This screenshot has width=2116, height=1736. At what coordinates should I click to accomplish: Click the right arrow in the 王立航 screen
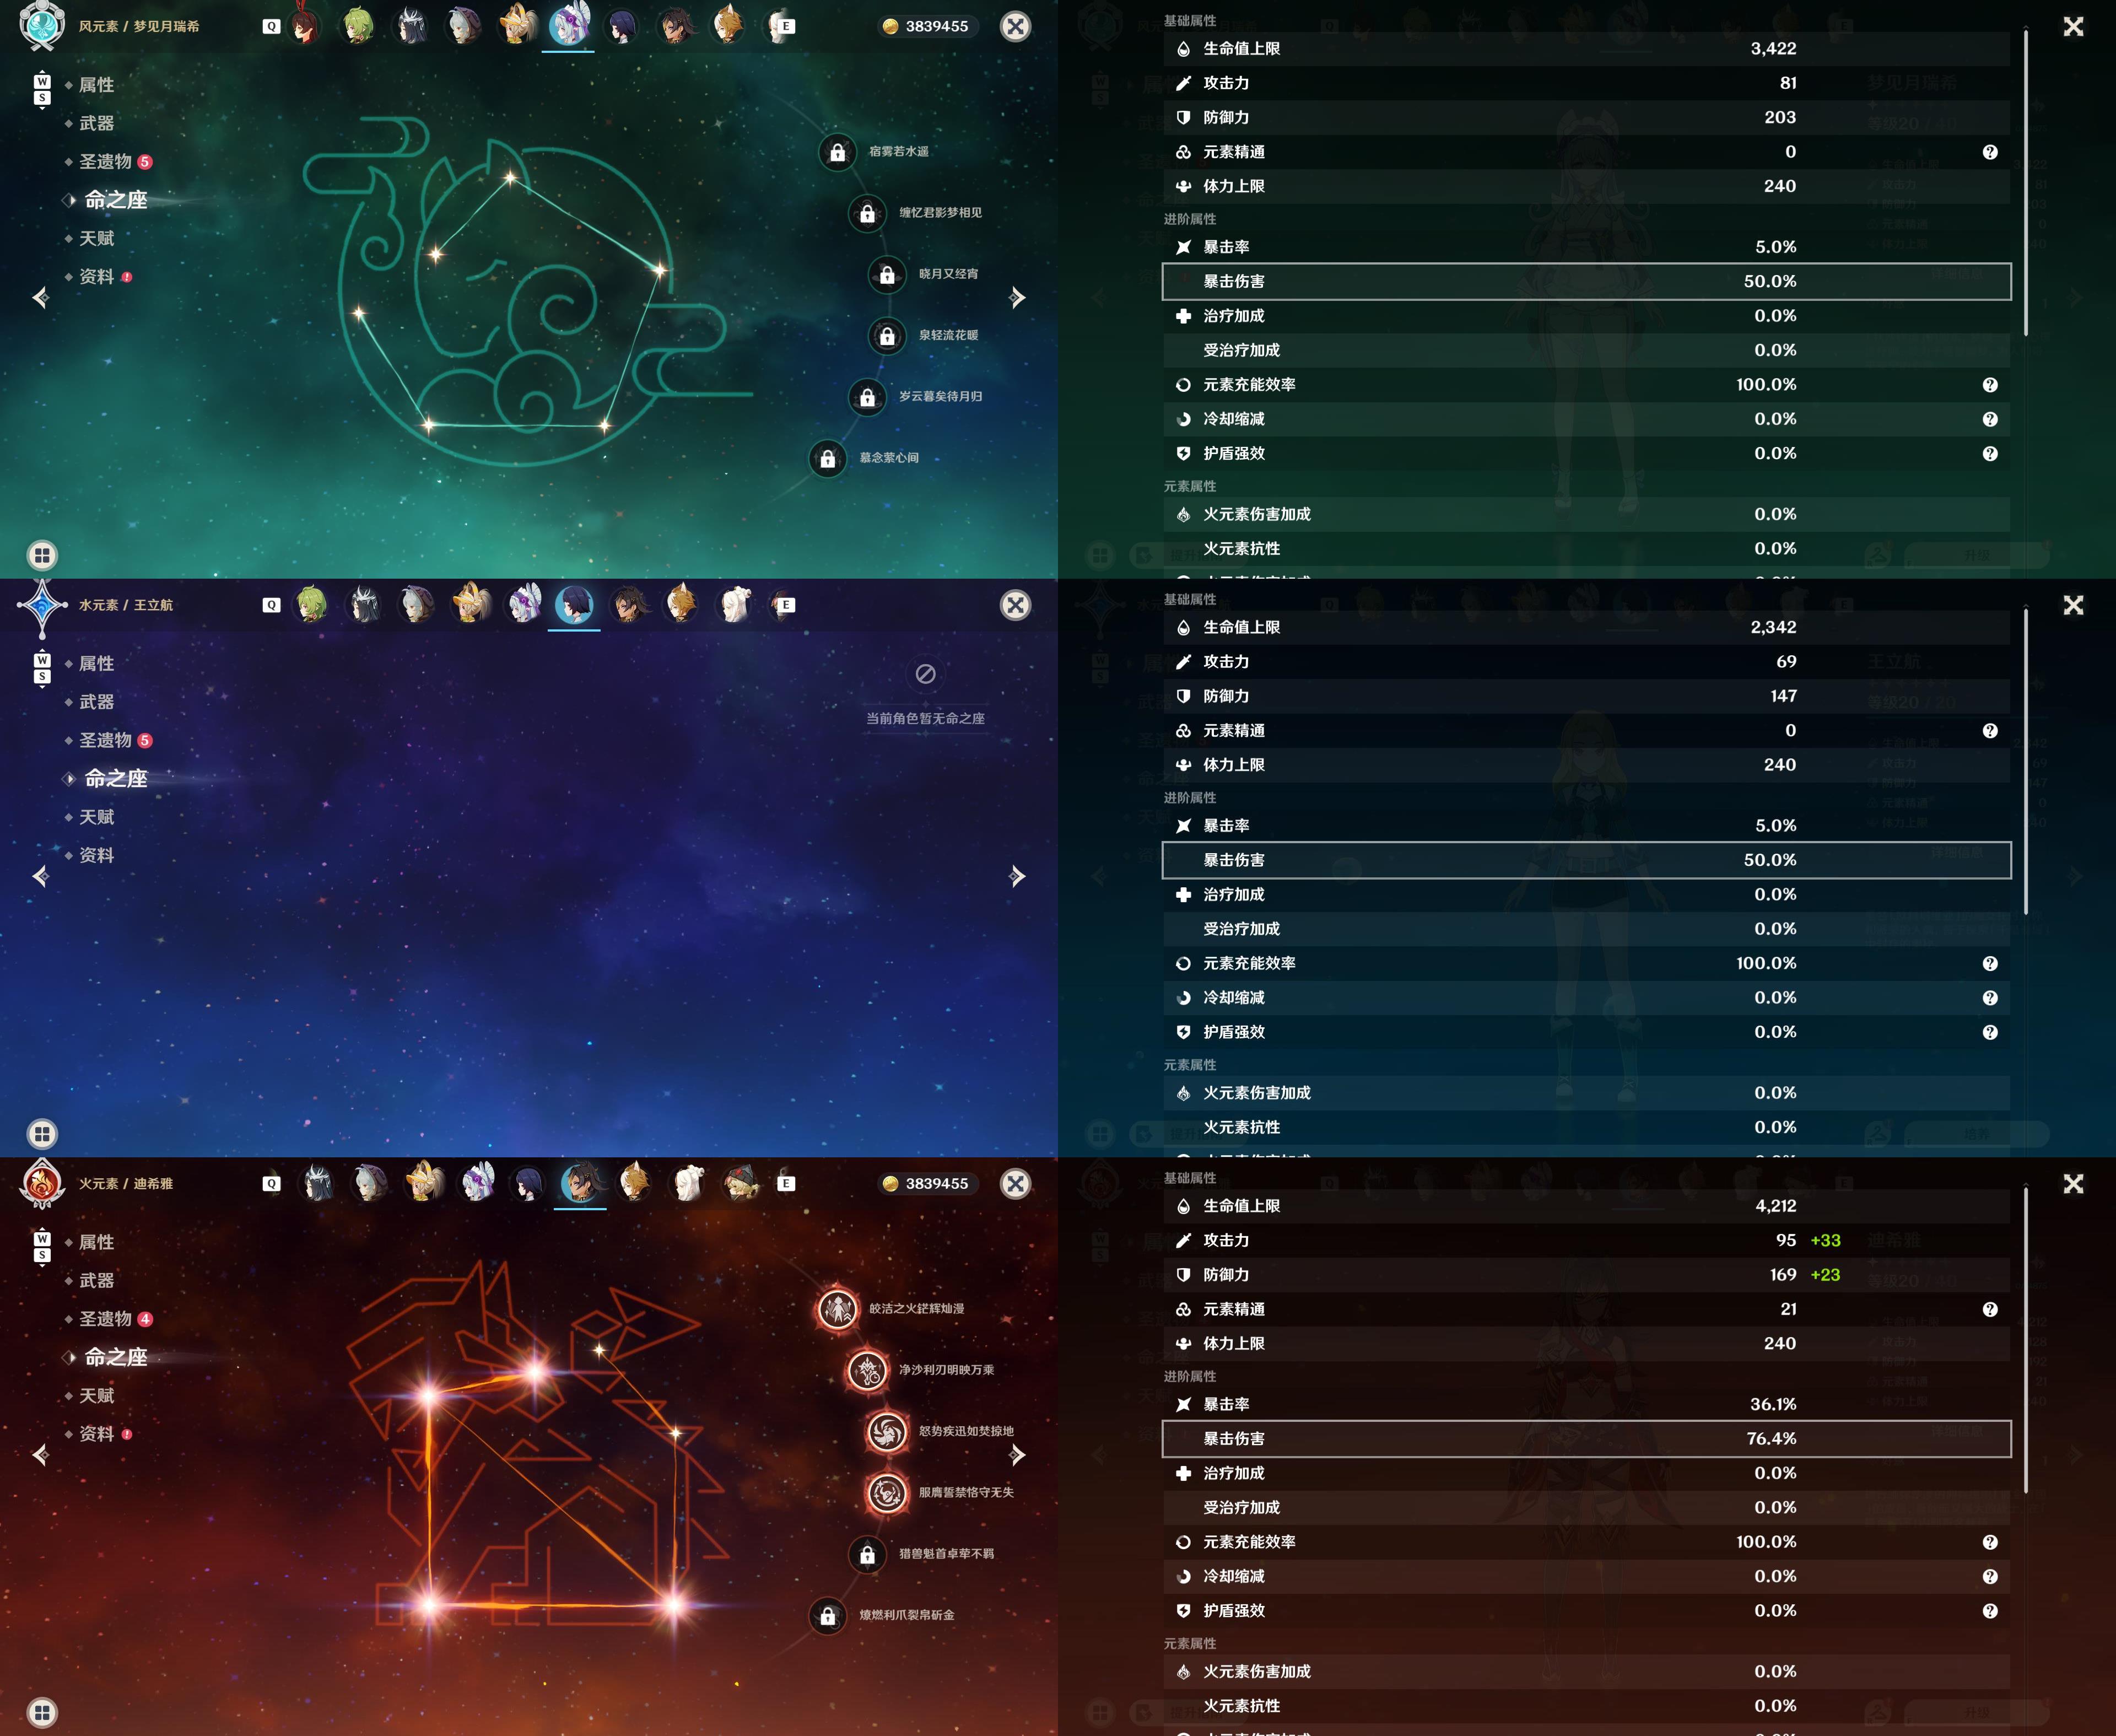(x=1017, y=876)
